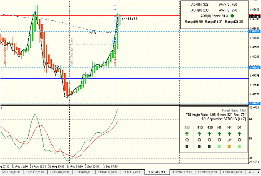
Task: Select the thick blue horizontal line
Action: [124, 78]
